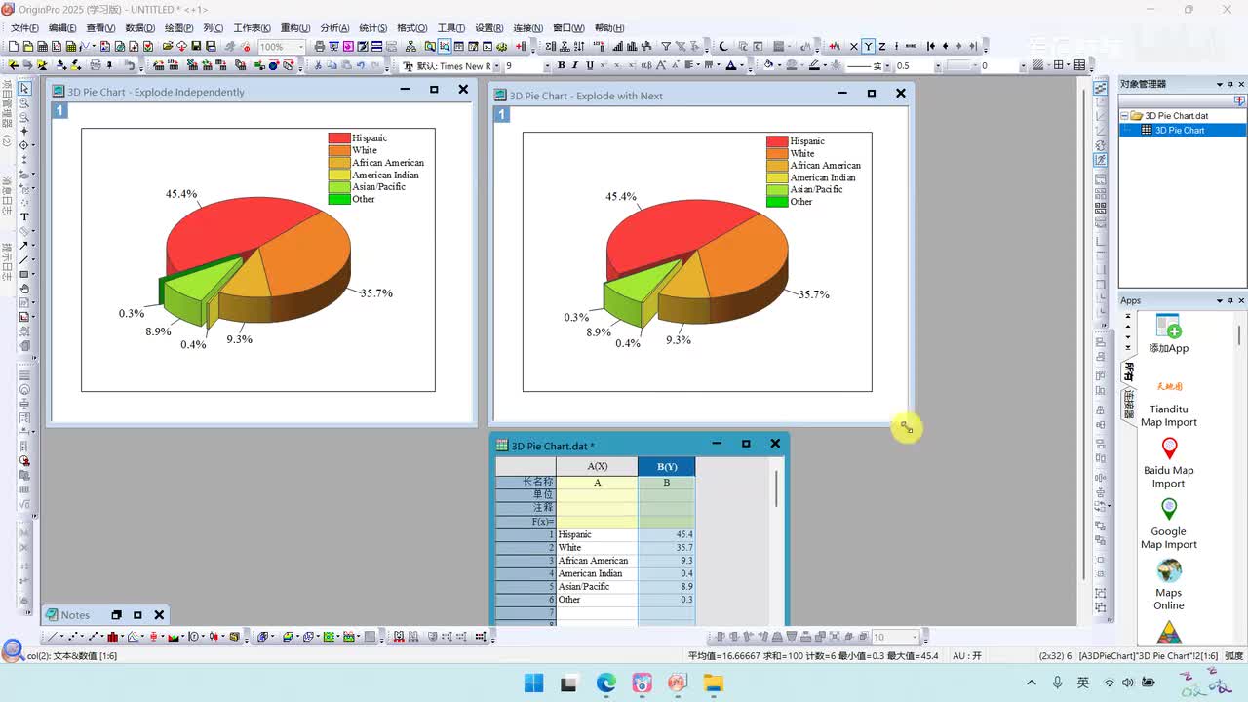
Task: Click the Notes window title
Action: [75, 615]
